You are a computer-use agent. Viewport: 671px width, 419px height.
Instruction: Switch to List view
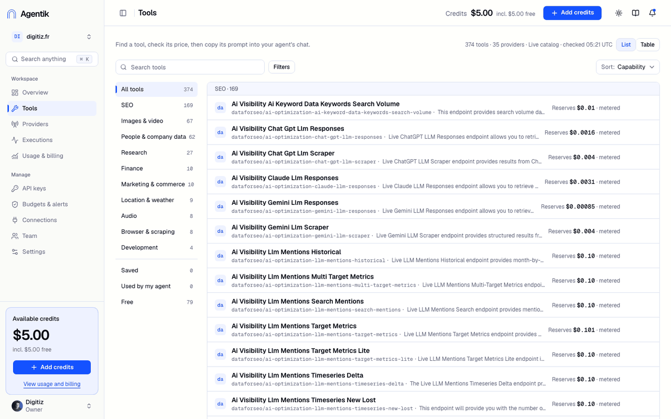pyautogui.click(x=626, y=45)
